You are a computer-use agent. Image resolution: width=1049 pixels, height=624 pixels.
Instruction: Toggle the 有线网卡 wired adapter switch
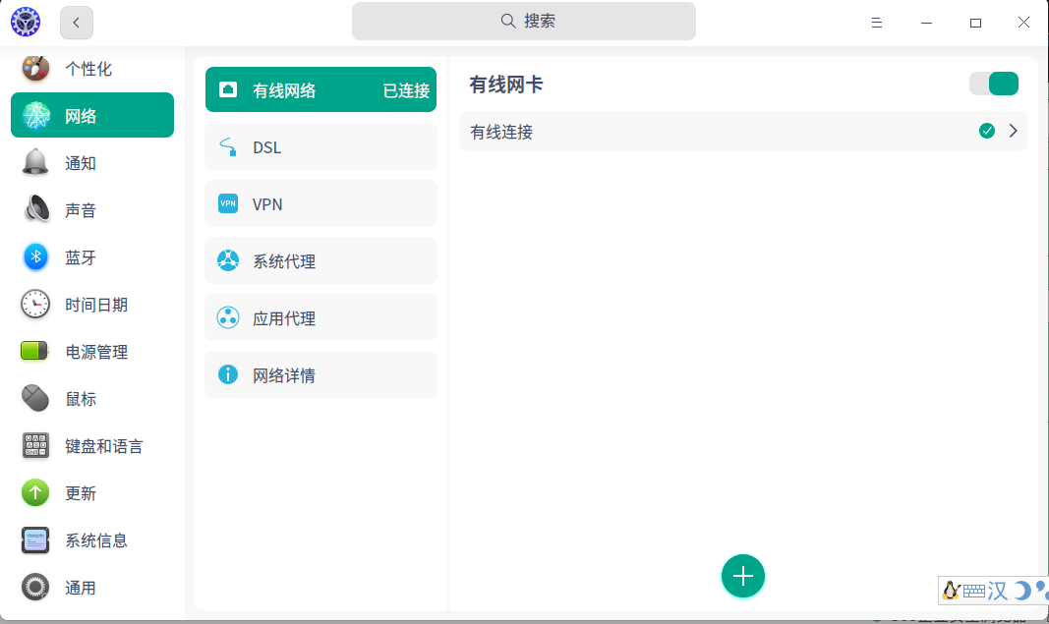tap(994, 84)
